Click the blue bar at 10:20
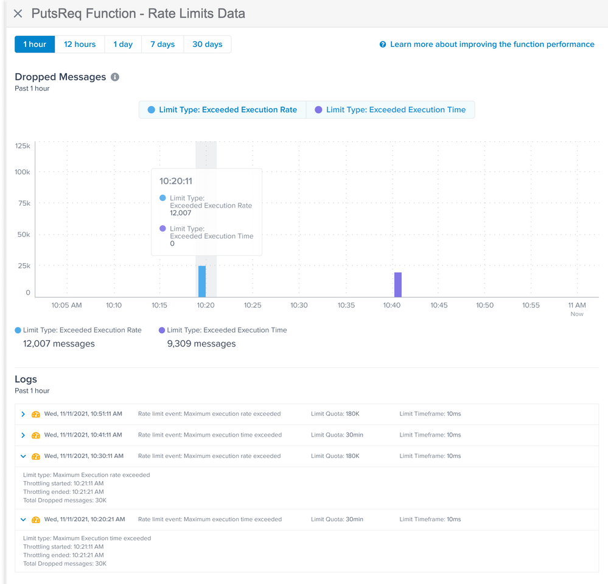Image resolution: width=608 pixels, height=584 pixels. (x=202, y=281)
